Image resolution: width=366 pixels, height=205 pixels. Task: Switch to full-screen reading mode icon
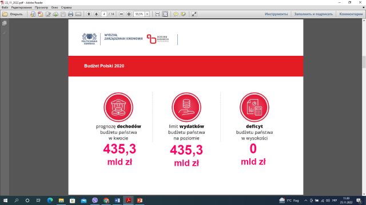tap(194, 14)
